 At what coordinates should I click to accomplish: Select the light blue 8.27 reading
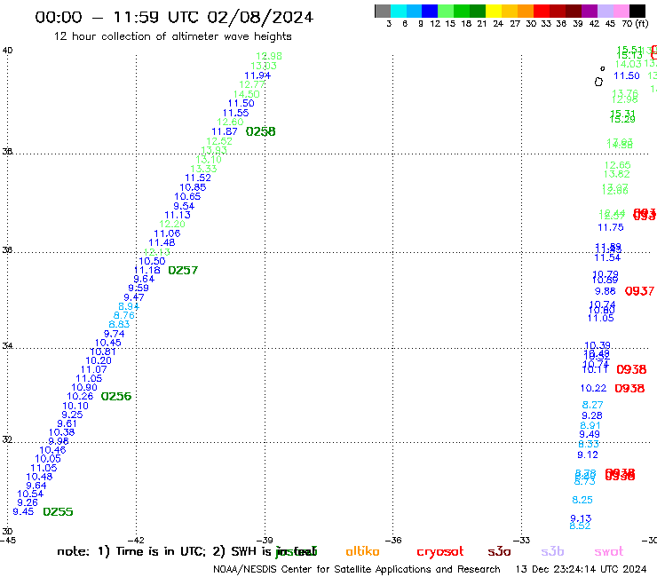(x=592, y=405)
